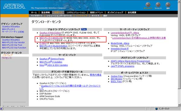Go to マイサポート submenu

[37, 16]
